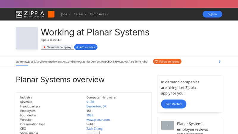Open the Reviews tab

57,62
